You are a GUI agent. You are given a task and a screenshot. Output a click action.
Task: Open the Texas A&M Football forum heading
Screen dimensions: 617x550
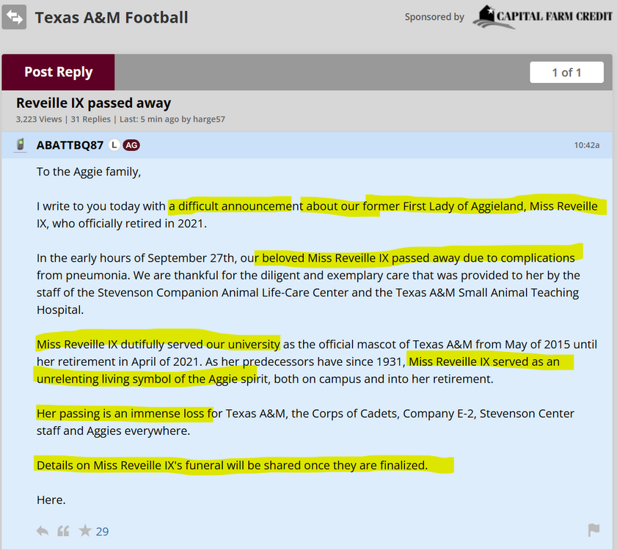[x=112, y=17]
